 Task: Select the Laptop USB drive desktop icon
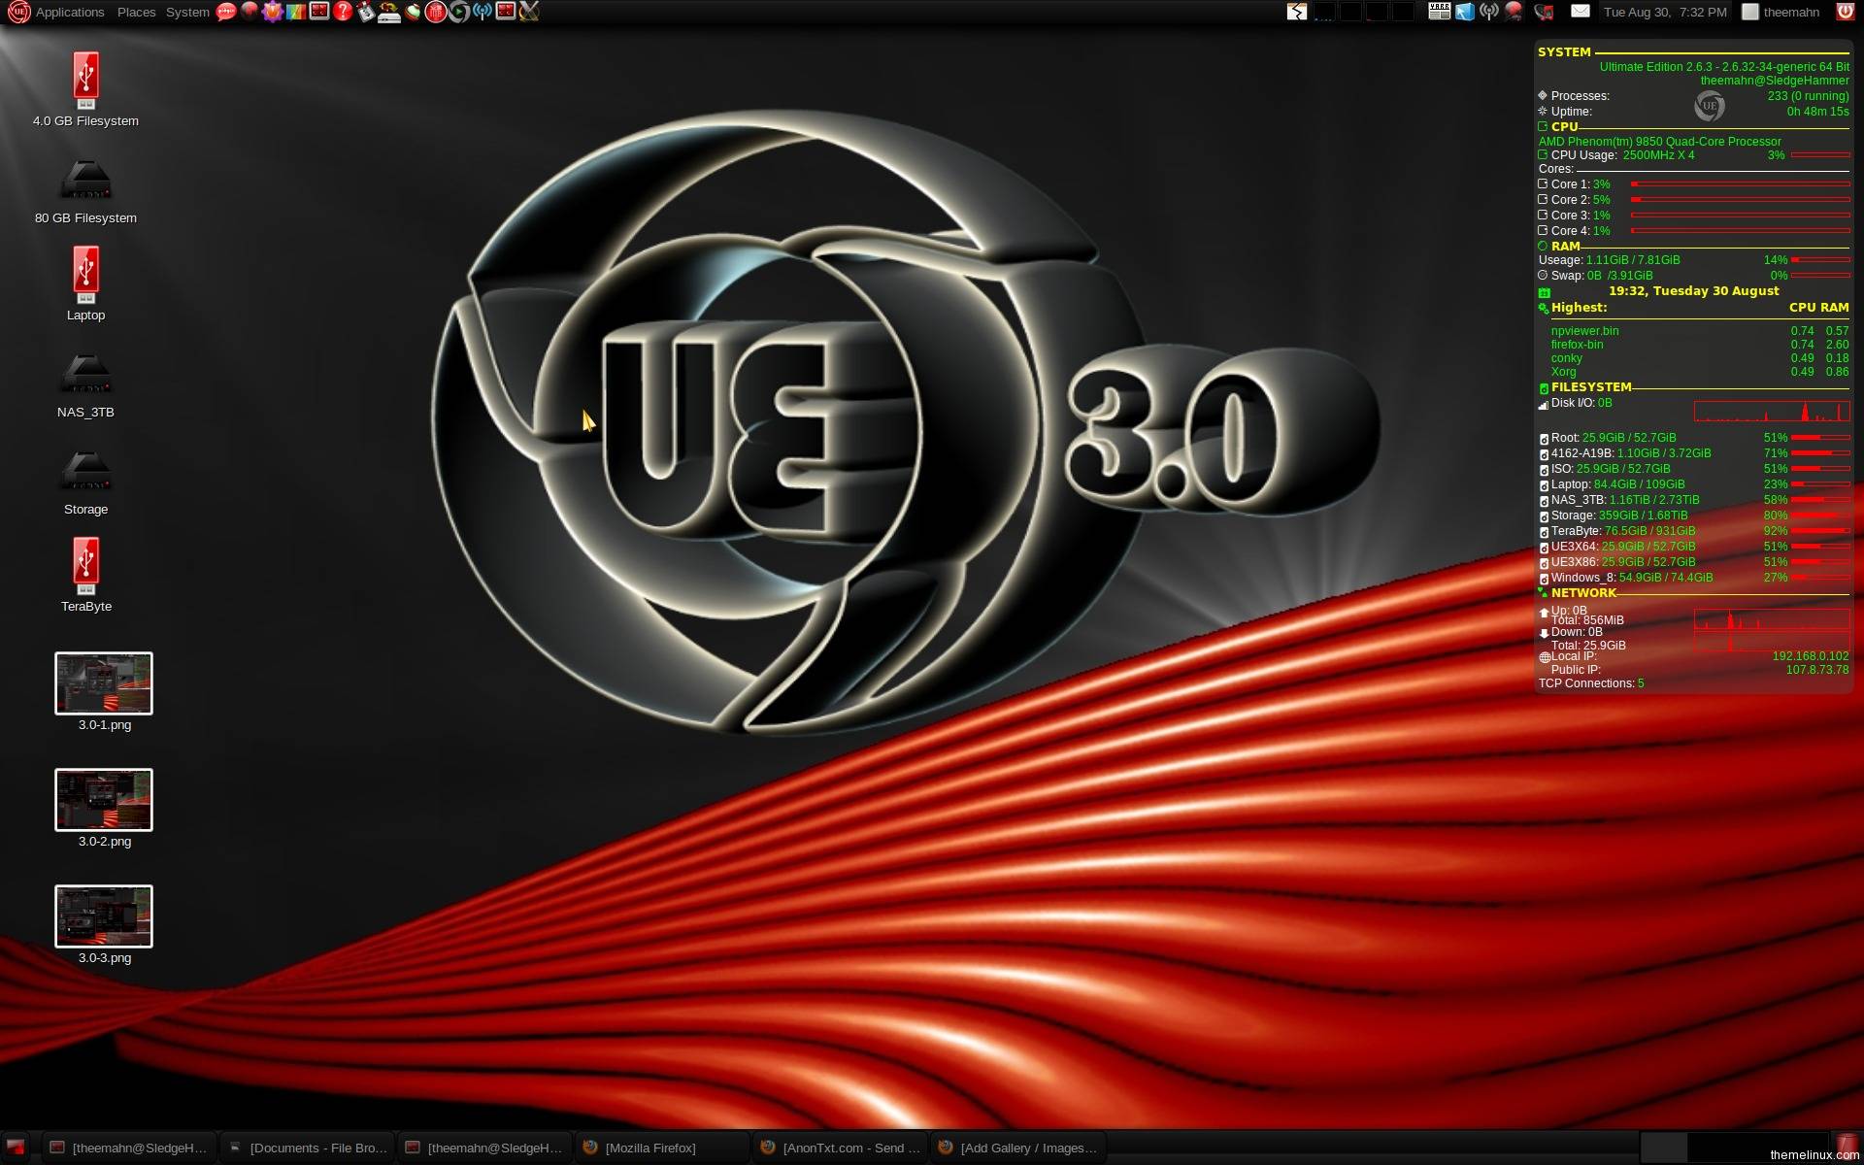85,274
